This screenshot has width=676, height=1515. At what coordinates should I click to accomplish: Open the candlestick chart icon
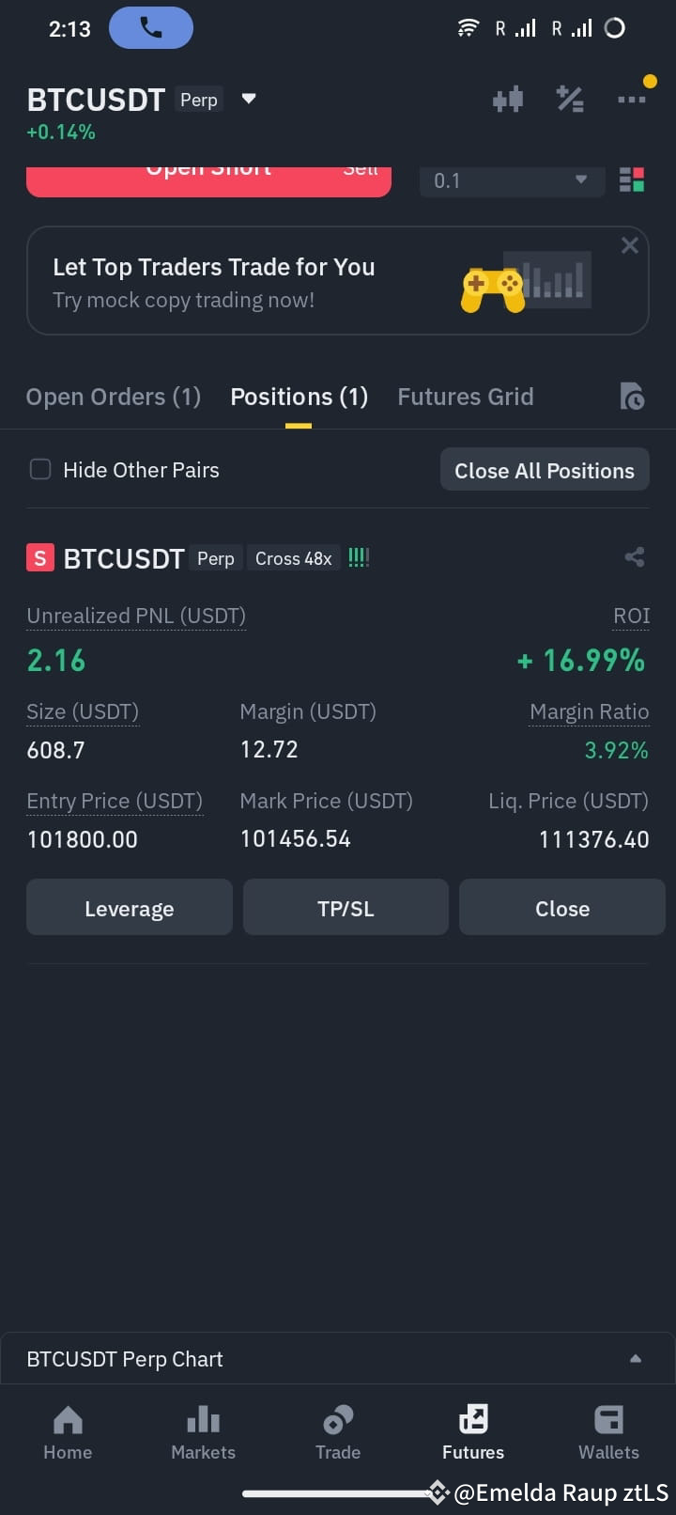pos(508,99)
